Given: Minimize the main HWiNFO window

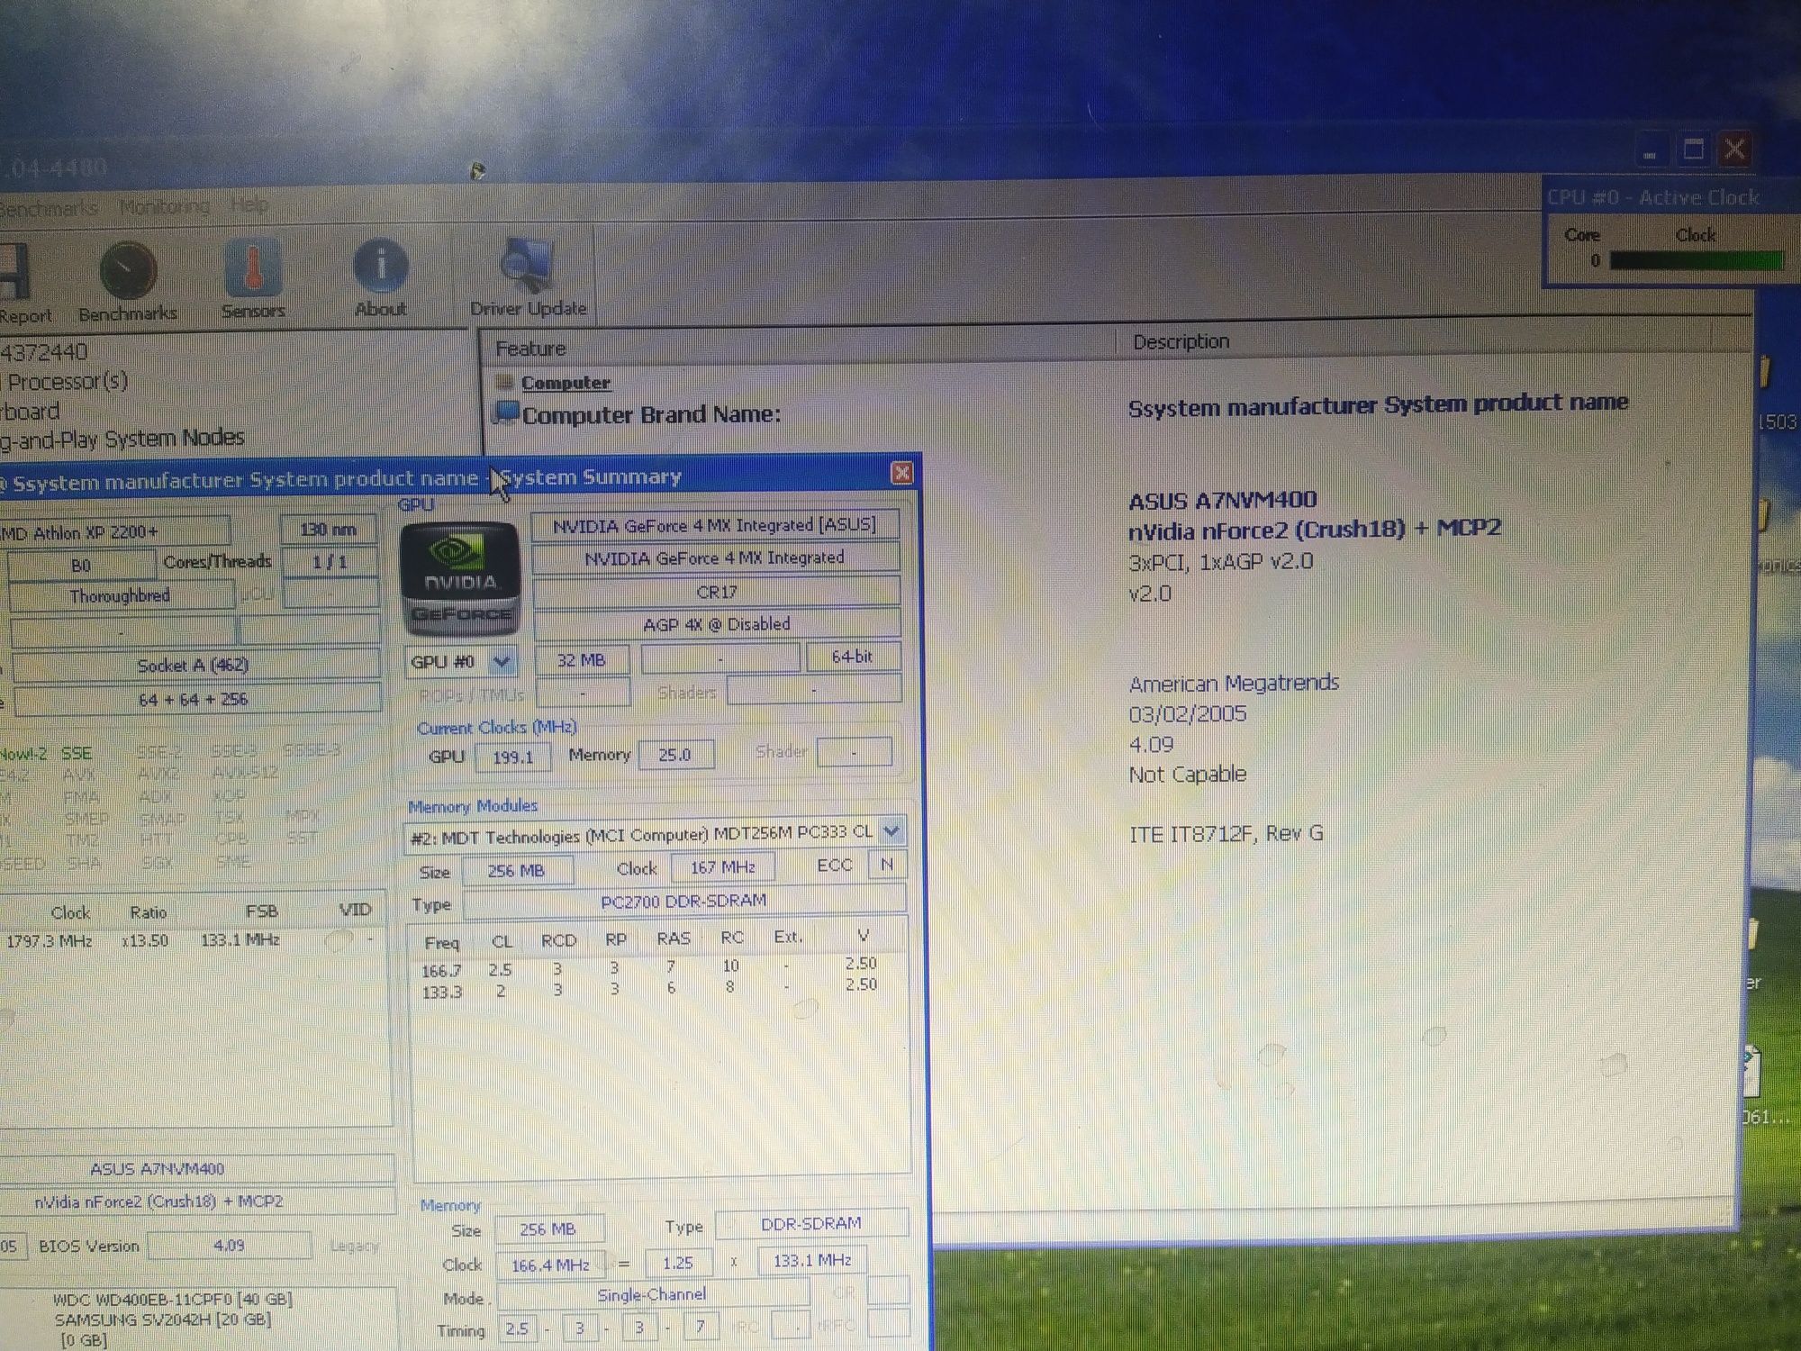Looking at the screenshot, I should click(1650, 151).
